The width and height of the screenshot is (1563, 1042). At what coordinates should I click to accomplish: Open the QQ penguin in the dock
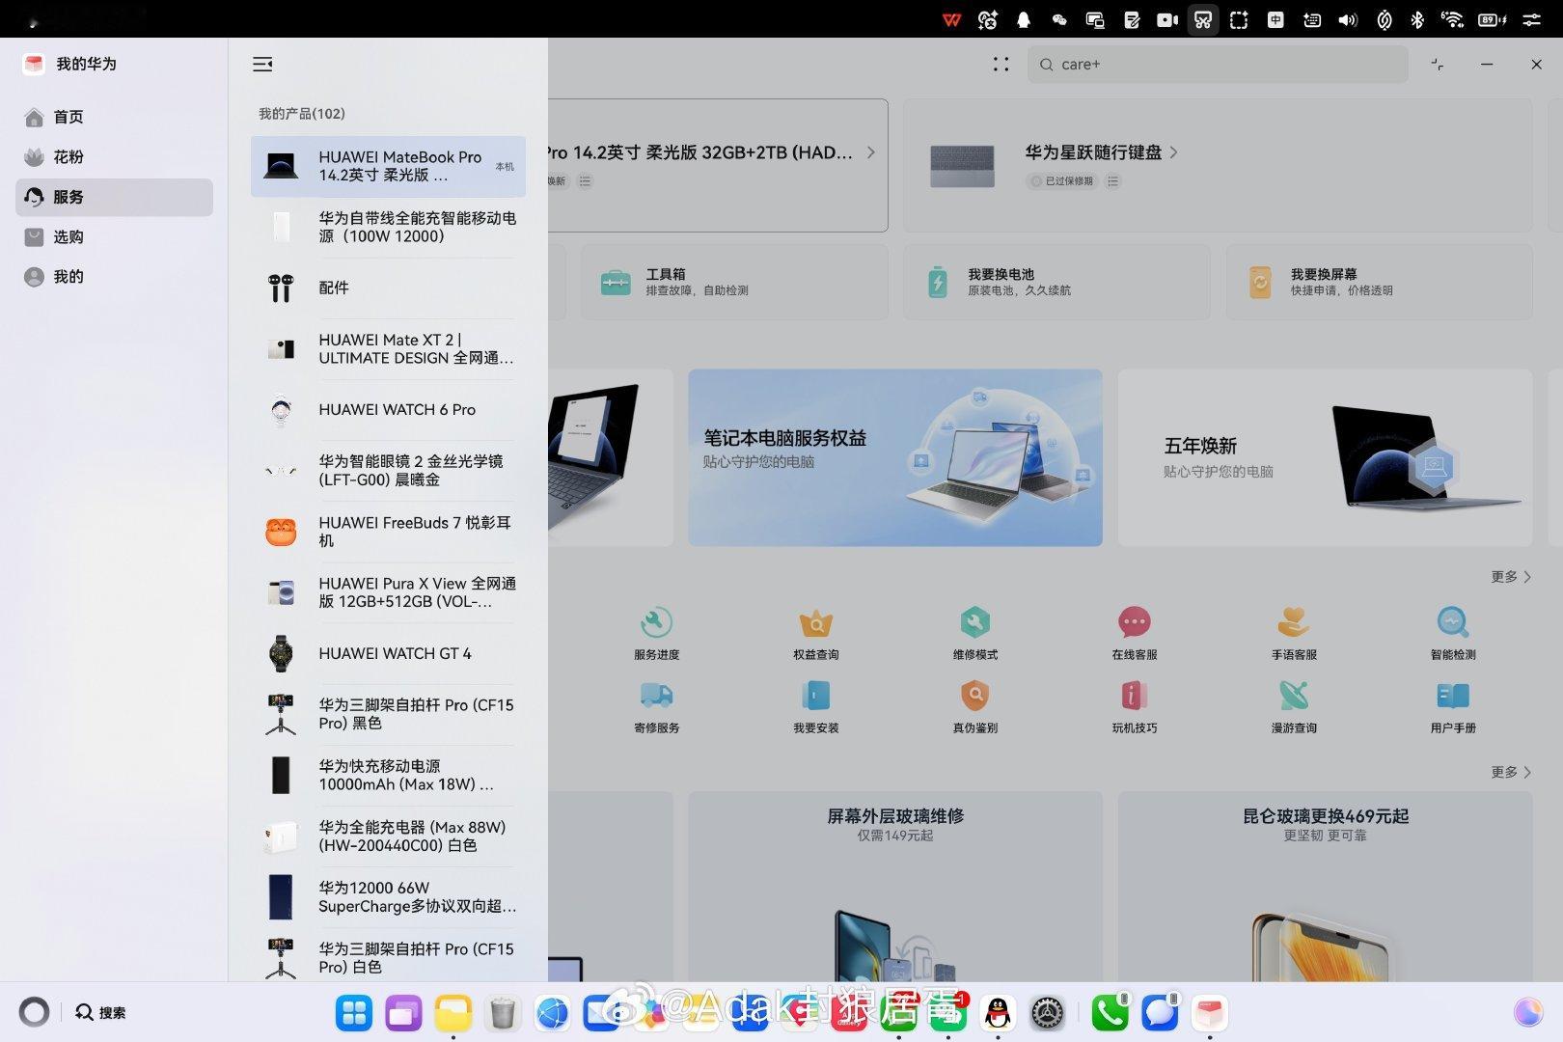[x=998, y=1013]
